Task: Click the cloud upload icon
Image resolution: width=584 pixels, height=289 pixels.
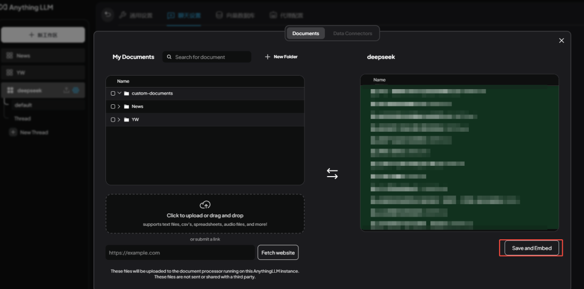Action: (205, 205)
